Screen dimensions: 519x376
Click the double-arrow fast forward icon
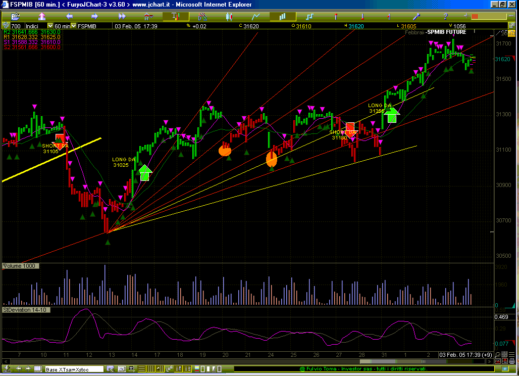(121, 16)
